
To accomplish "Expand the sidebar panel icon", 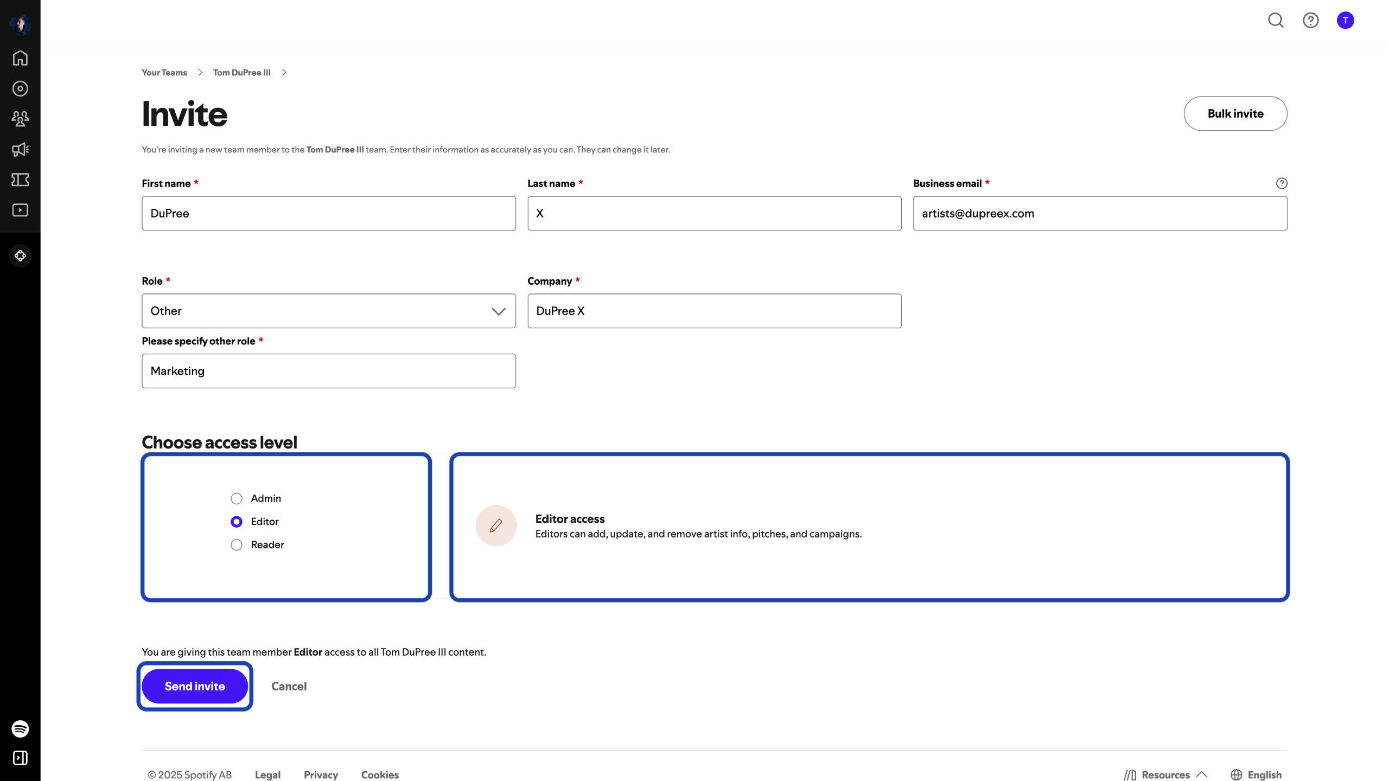I will point(20,758).
